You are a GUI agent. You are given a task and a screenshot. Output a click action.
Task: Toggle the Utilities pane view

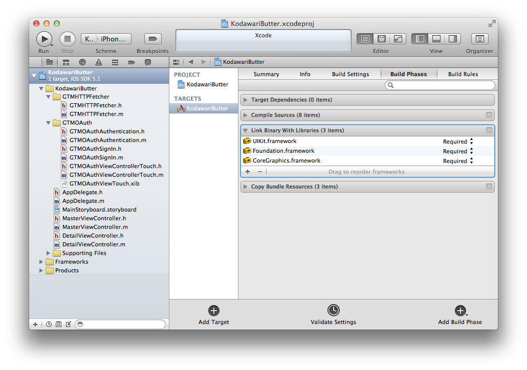point(453,39)
